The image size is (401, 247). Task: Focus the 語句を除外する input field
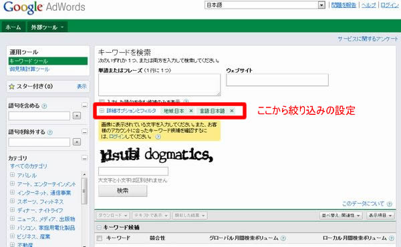[x=39, y=142]
